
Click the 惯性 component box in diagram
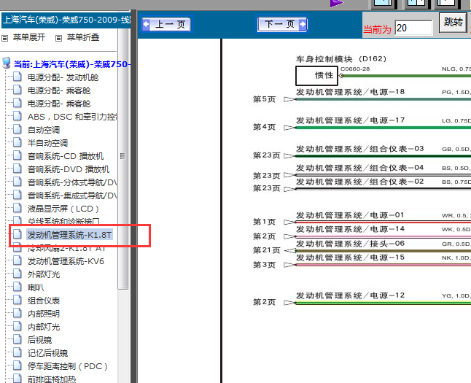pyautogui.click(x=316, y=75)
